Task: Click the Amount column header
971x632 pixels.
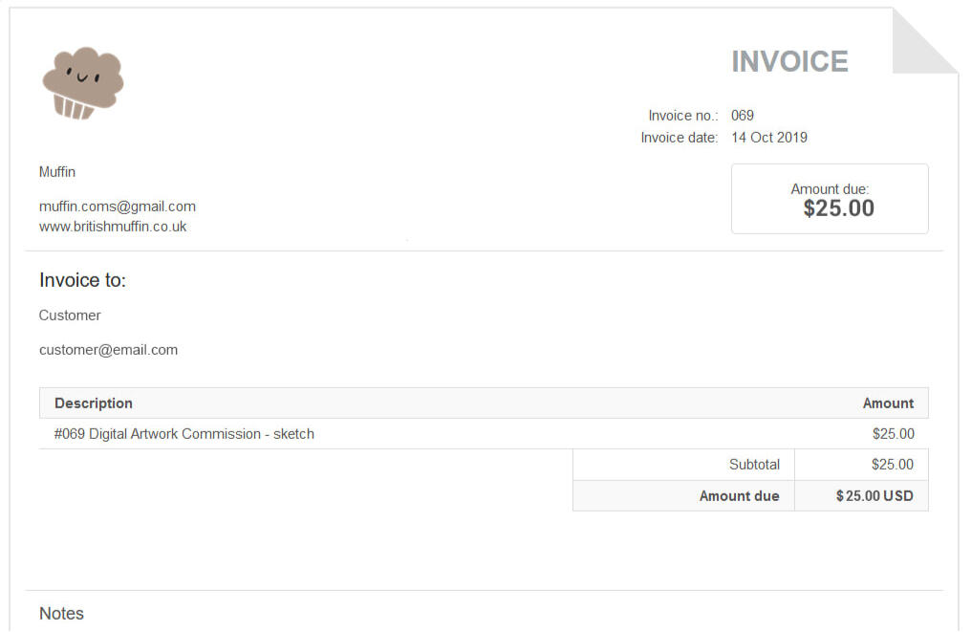Action: click(x=888, y=403)
